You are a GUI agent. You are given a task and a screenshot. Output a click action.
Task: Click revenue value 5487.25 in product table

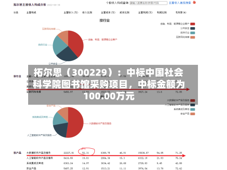[x=68, y=168]
